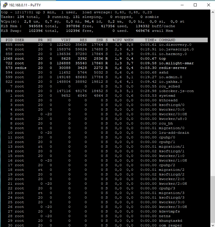Click the 0:28.98 time value
This screenshot has width=215, height=227.
[148, 91]
